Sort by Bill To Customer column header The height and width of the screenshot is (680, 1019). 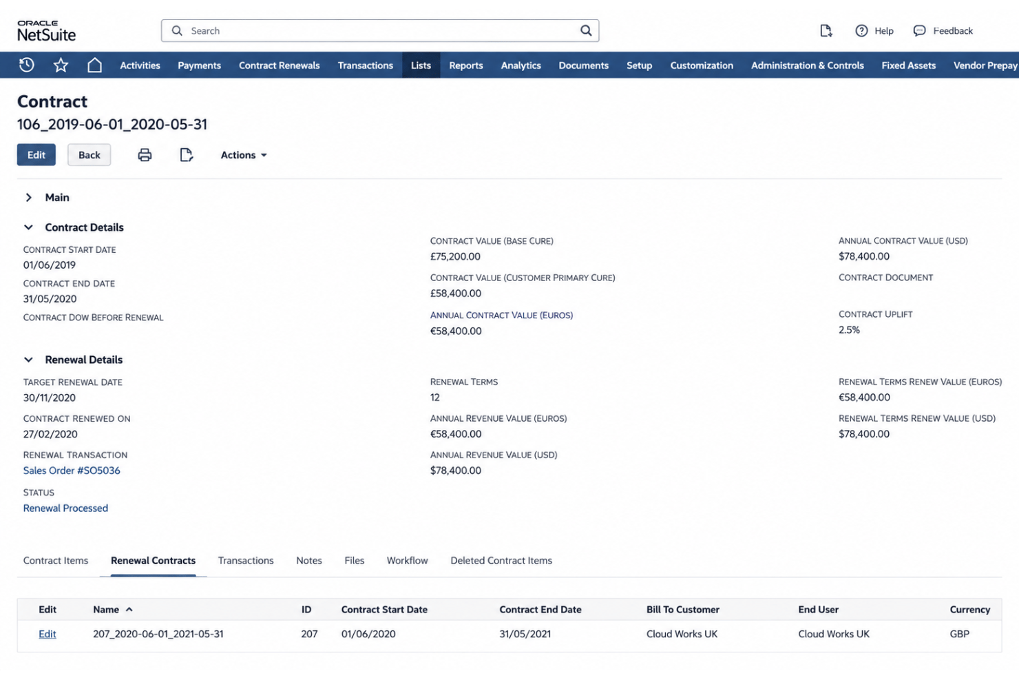[x=683, y=609]
